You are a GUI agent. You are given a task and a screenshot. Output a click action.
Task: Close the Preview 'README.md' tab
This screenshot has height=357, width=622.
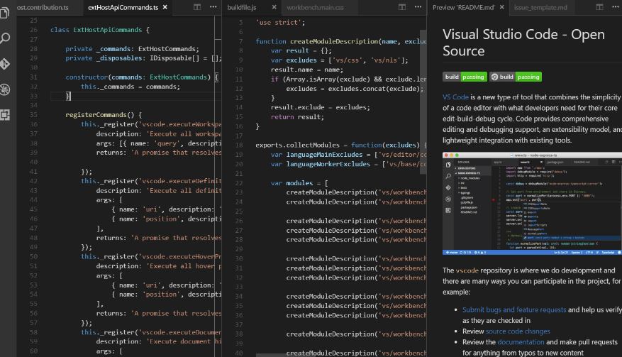click(x=502, y=7)
